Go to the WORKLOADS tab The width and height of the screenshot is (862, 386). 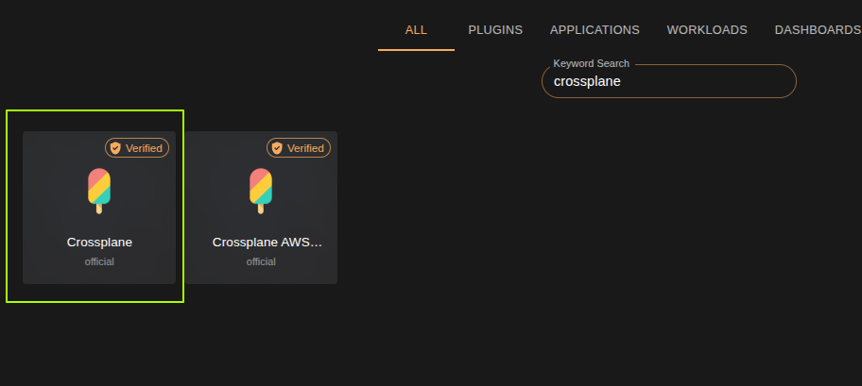pyautogui.click(x=707, y=30)
